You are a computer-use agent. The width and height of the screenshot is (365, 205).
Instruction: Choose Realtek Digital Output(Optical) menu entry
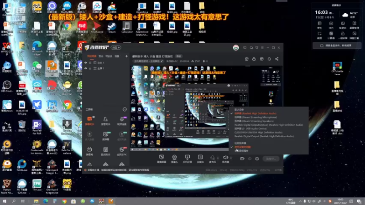(269, 125)
